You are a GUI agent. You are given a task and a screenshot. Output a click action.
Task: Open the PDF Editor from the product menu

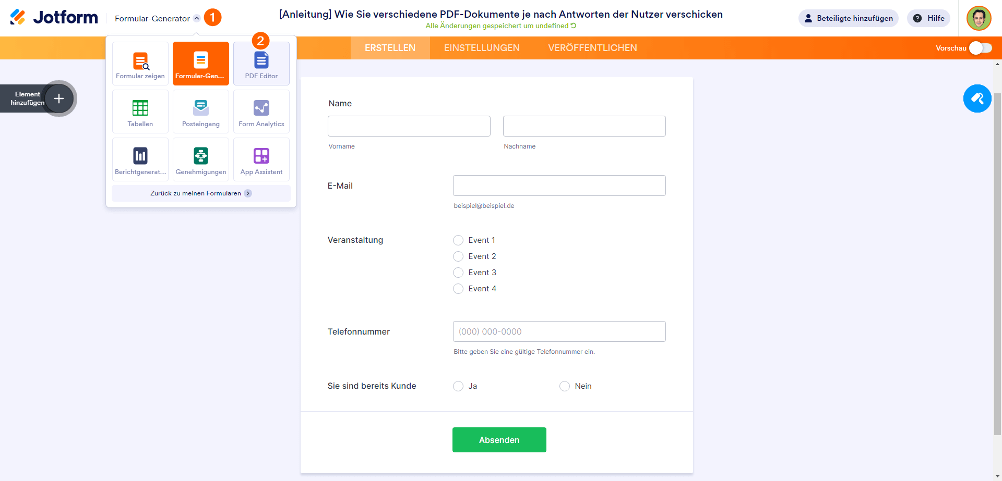(x=261, y=63)
